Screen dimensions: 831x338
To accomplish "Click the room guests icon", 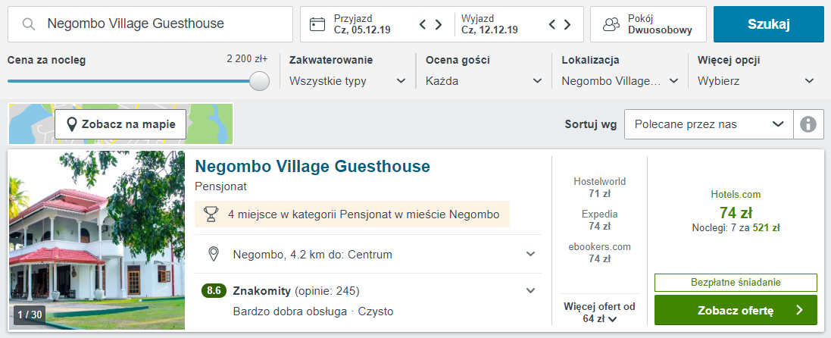I will tap(611, 24).
